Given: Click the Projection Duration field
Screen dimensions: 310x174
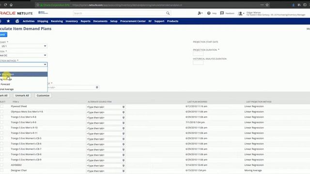Looking at the screenshot, I should tap(198, 54).
